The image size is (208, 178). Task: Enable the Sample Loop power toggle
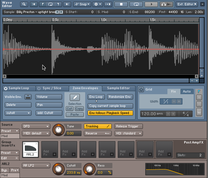pos(6,88)
